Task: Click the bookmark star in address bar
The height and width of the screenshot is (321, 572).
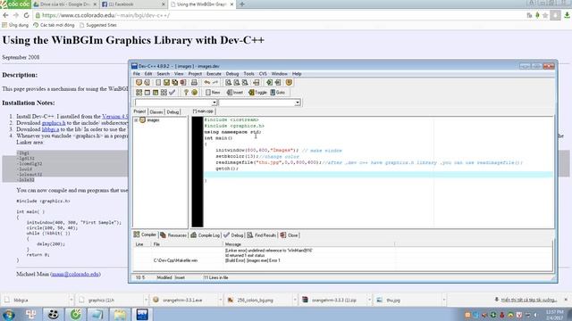Action: tap(545, 15)
